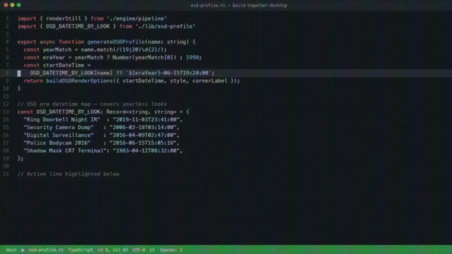Click the "1983-04-12T08:32:00" value
The image size is (452, 254).
point(146,150)
